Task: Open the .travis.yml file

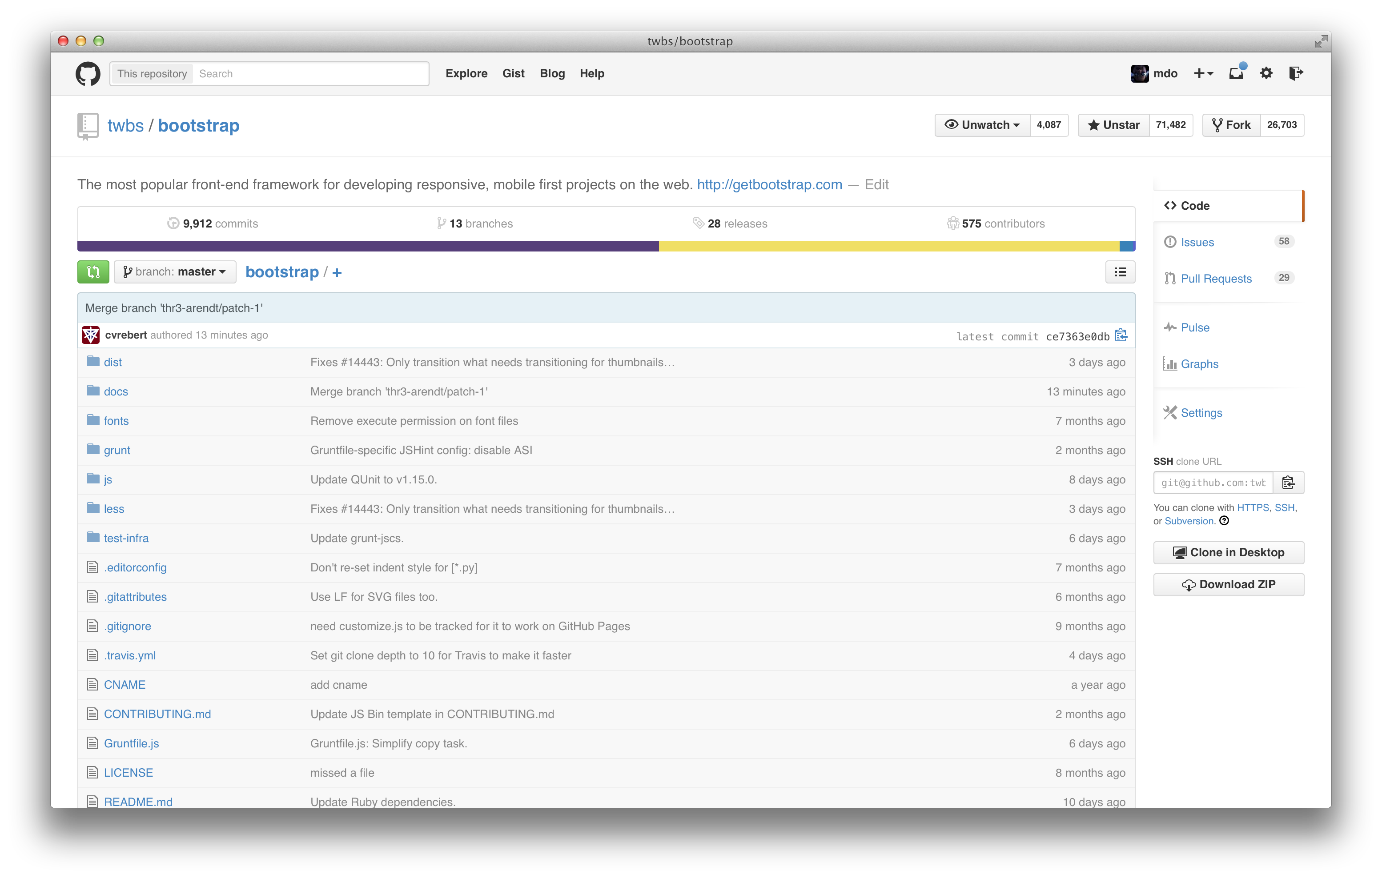Action: [x=129, y=655]
